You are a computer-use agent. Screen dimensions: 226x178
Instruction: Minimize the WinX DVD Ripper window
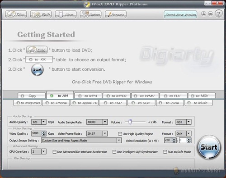[x=208, y=3]
